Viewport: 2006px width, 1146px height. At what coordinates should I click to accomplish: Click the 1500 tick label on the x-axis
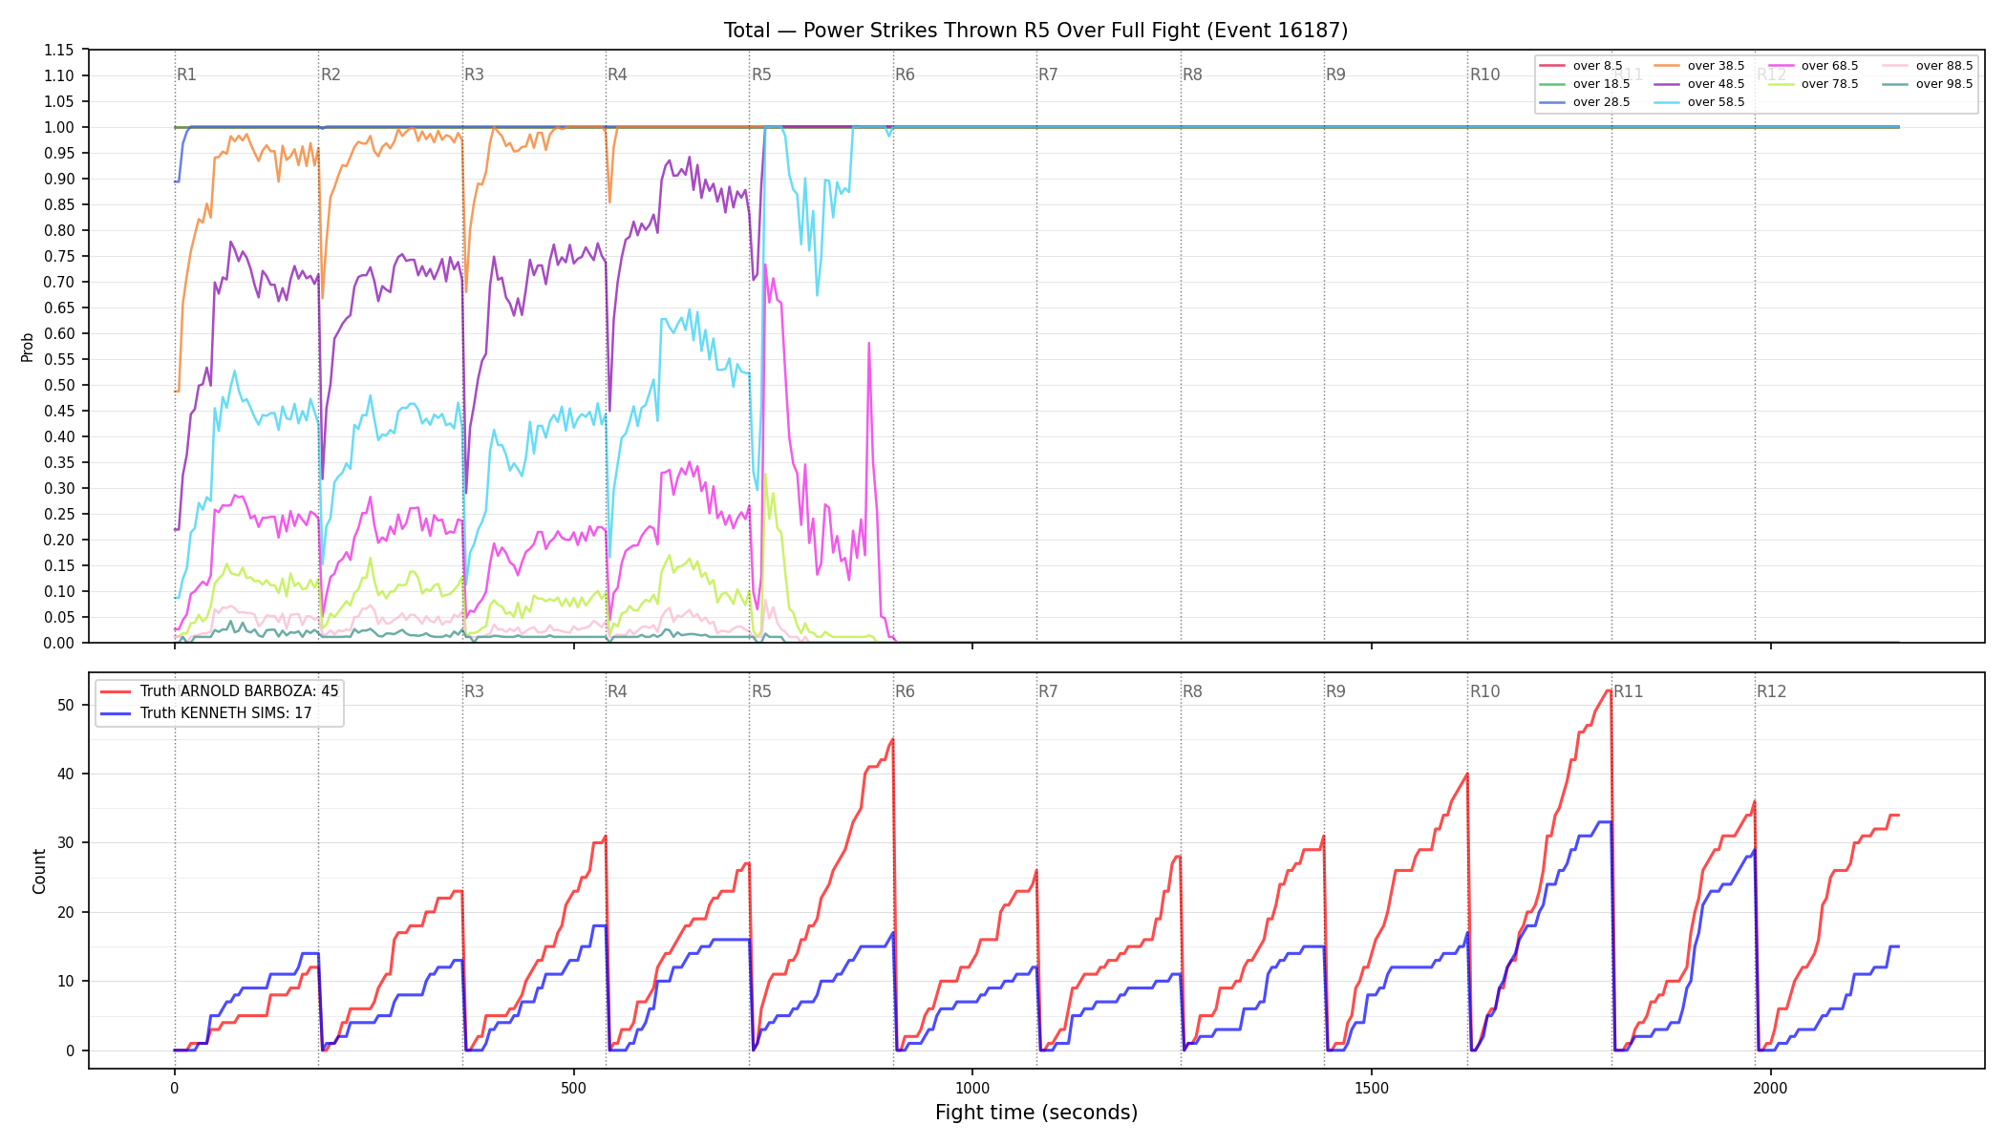(x=1372, y=1088)
